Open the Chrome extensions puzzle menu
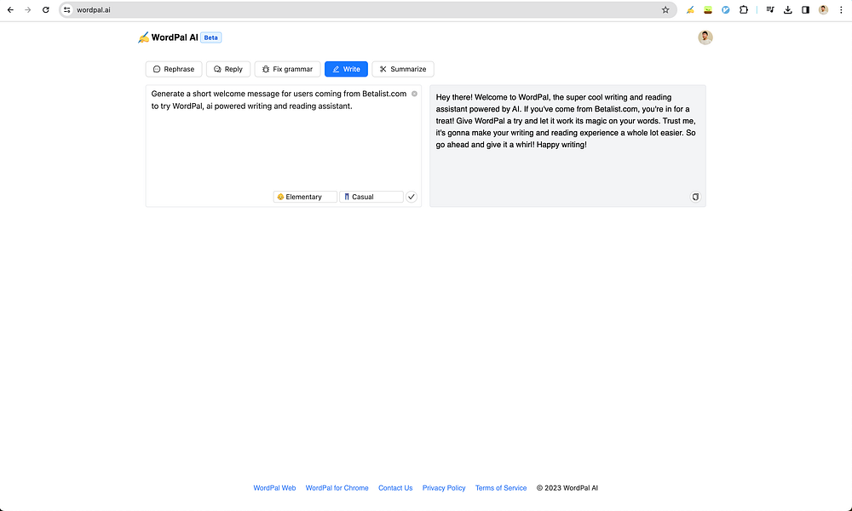852x511 pixels. [x=744, y=9]
